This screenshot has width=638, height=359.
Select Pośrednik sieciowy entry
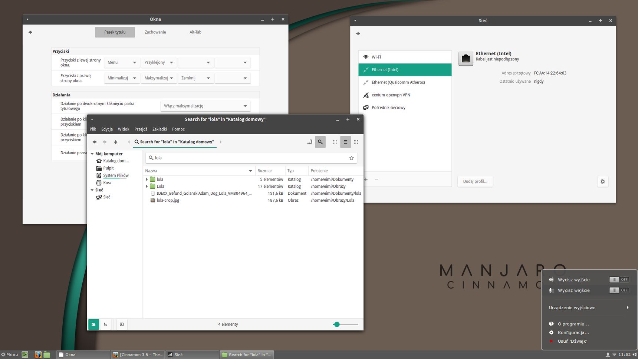pyautogui.click(x=405, y=108)
